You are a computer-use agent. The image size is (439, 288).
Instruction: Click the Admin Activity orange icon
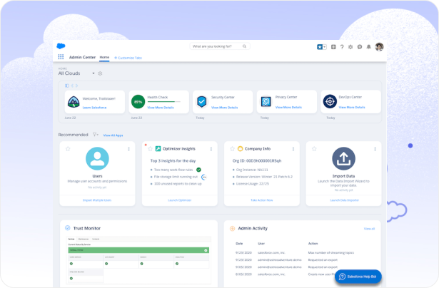(x=232, y=228)
